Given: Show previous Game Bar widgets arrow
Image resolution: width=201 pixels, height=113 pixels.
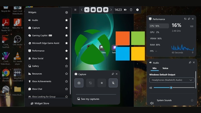Looking at the screenshot, I should coord(82,10).
